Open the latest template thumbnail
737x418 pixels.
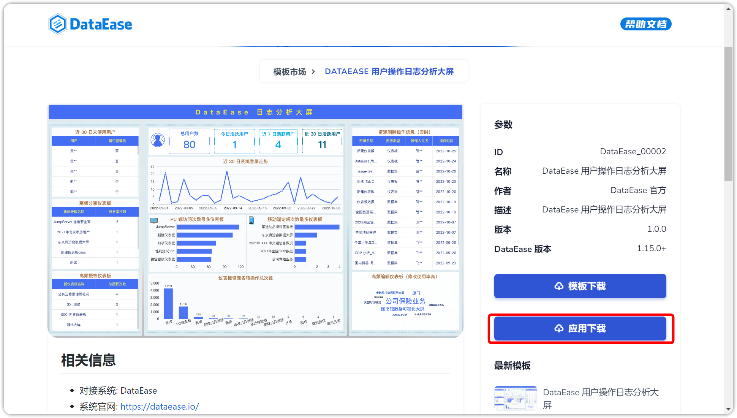coord(516,398)
